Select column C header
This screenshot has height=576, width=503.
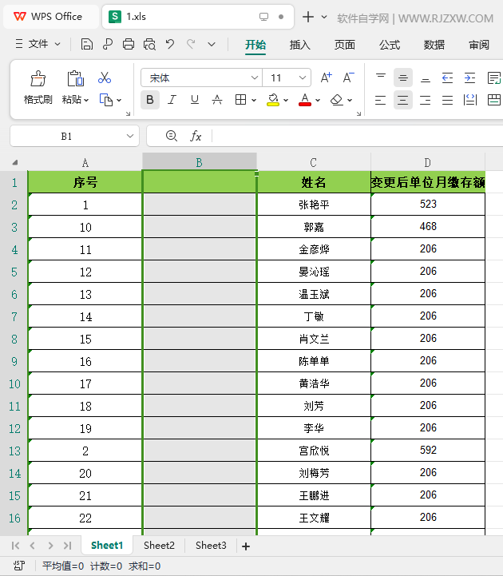314,162
